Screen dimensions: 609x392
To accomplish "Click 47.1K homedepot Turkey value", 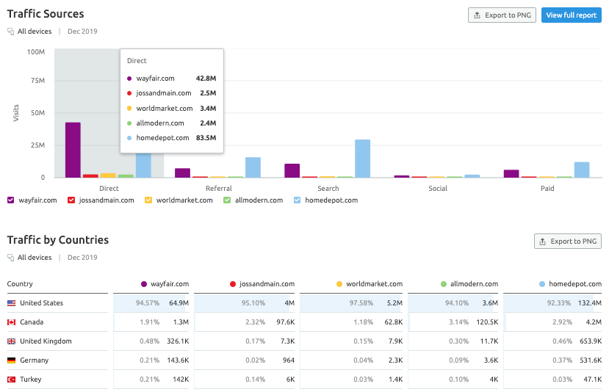I will (x=593, y=380).
